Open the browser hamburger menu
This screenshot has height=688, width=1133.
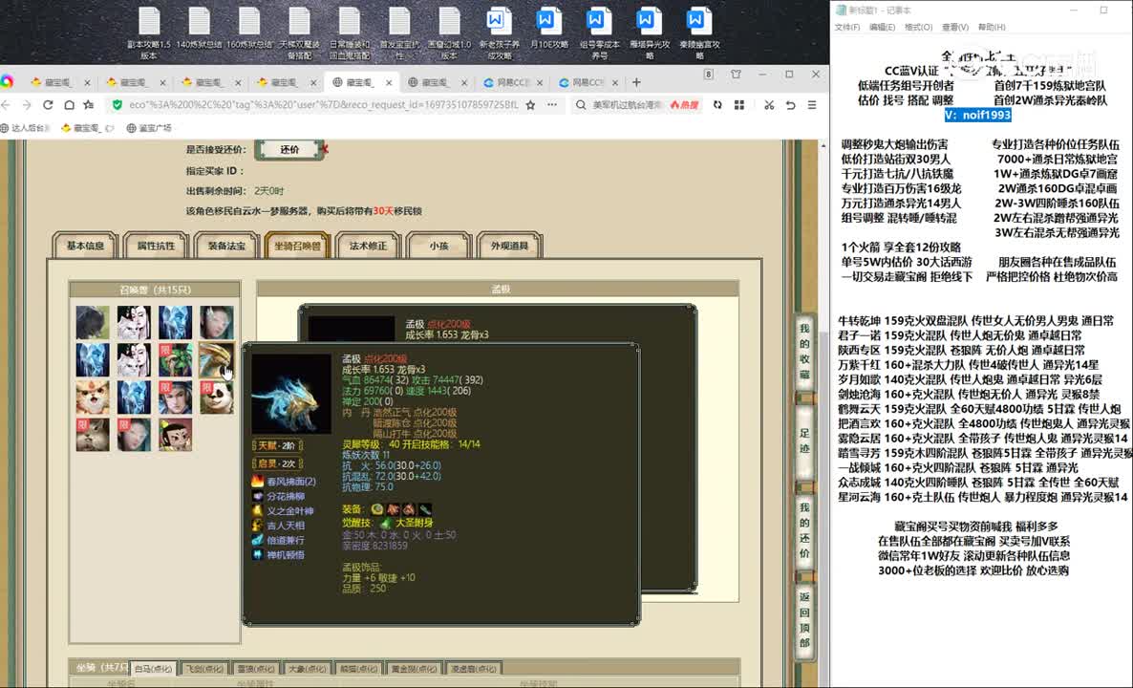812,105
